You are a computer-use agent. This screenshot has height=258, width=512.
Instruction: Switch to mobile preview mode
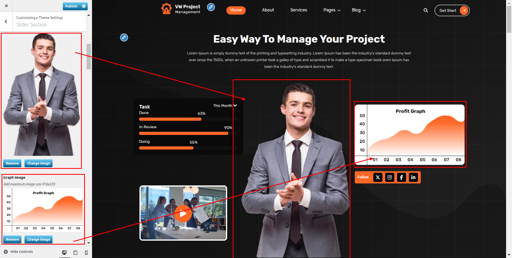(x=86, y=252)
